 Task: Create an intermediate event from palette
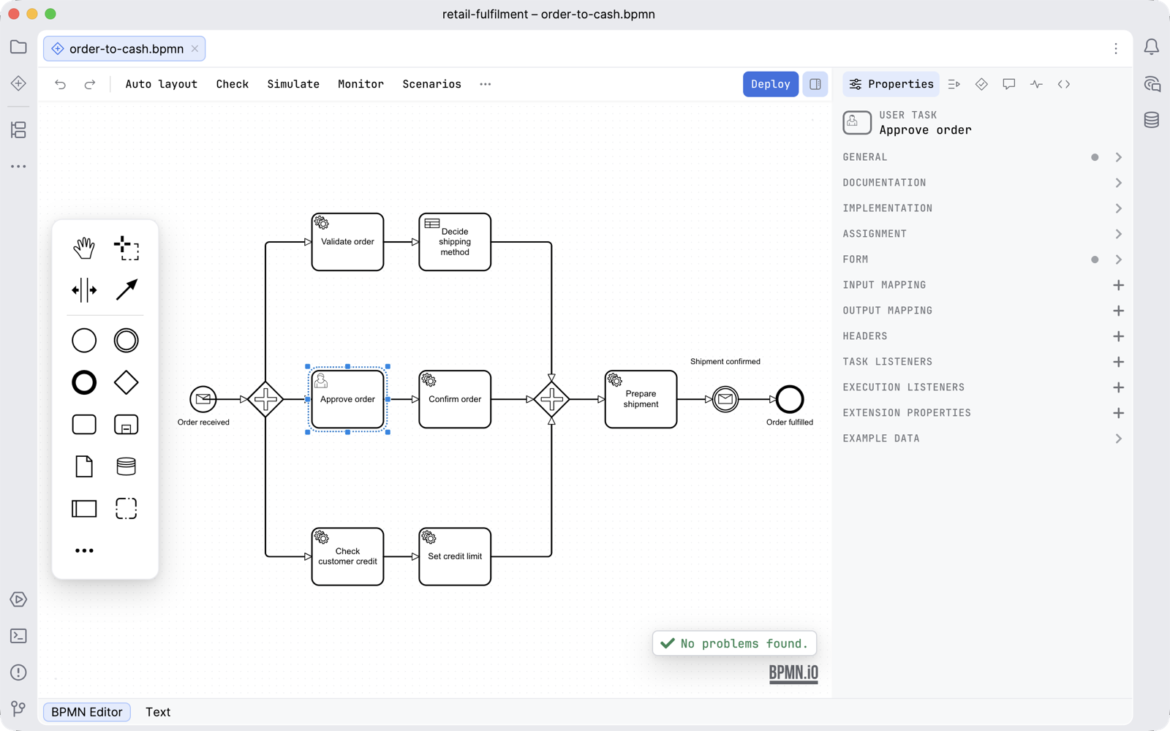click(127, 341)
